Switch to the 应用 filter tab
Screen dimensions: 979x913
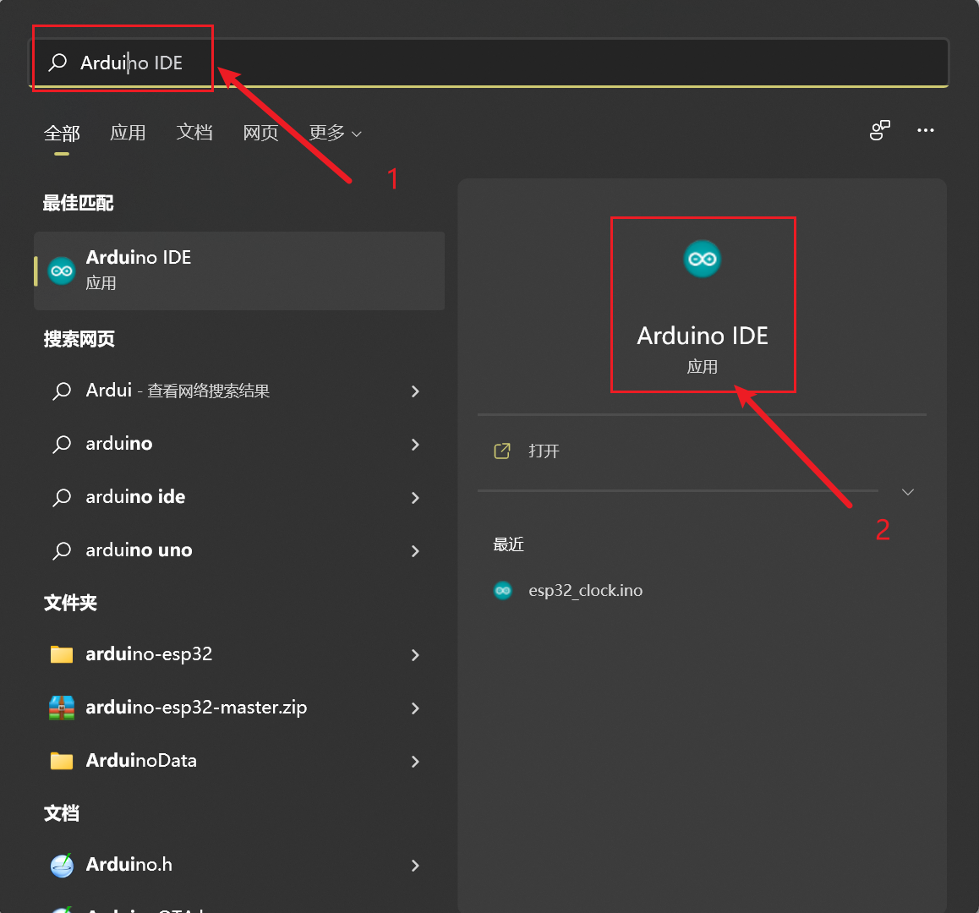(x=128, y=133)
